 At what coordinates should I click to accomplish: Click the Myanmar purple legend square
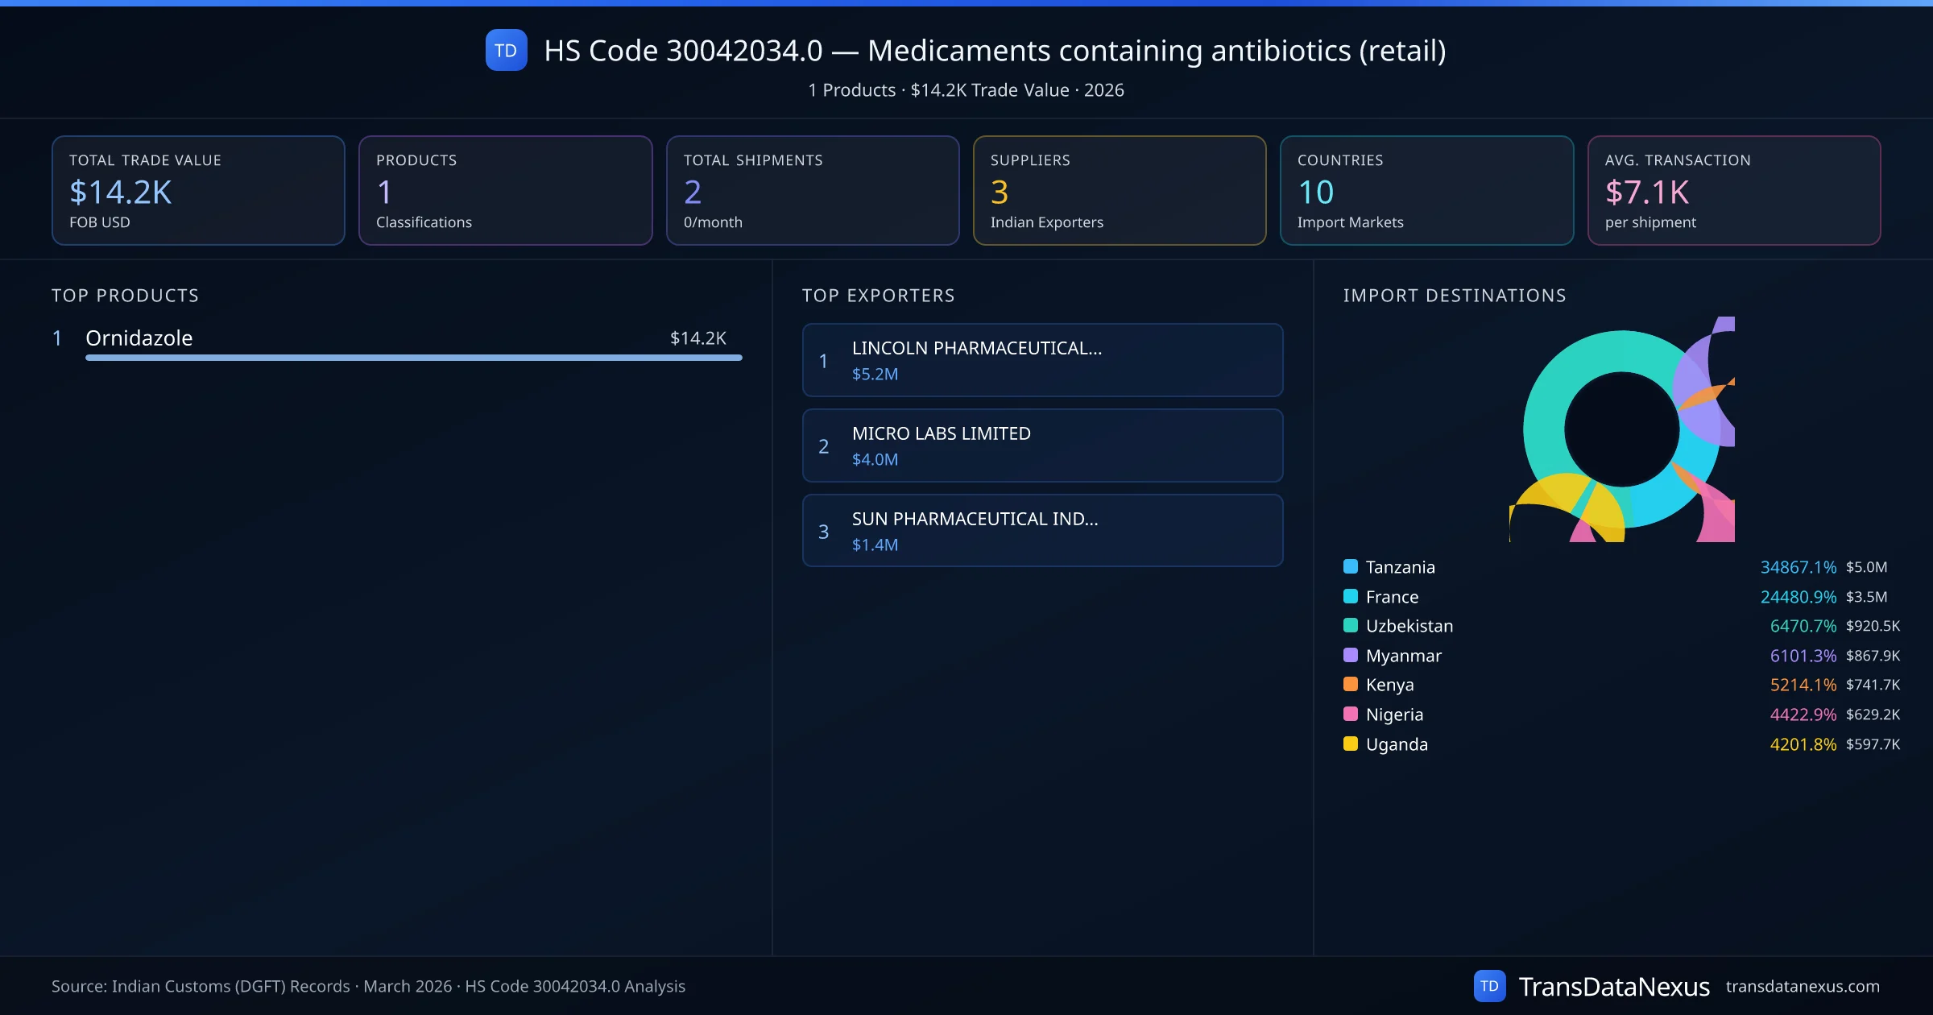(1351, 655)
